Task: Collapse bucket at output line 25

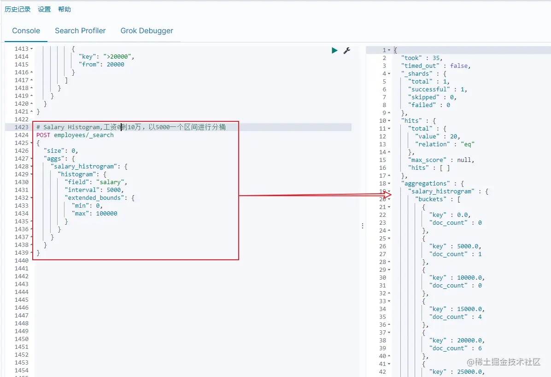Action: (x=389, y=239)
